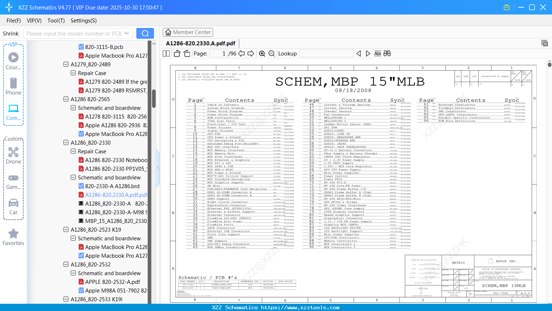Select the Computer category in the sidebar

pos(13,112)
